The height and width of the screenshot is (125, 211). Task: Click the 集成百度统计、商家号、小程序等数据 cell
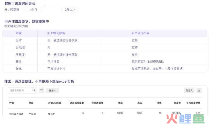157,69
